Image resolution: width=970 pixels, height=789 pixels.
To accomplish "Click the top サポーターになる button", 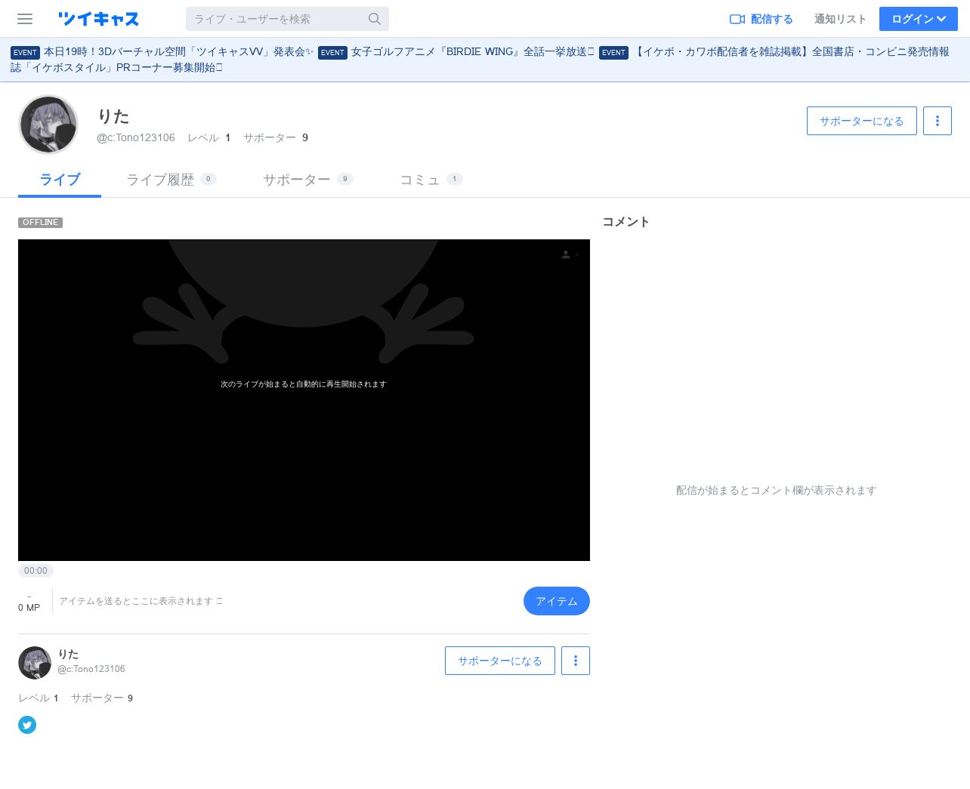I will pyautogui.click(x=862, y=121).
